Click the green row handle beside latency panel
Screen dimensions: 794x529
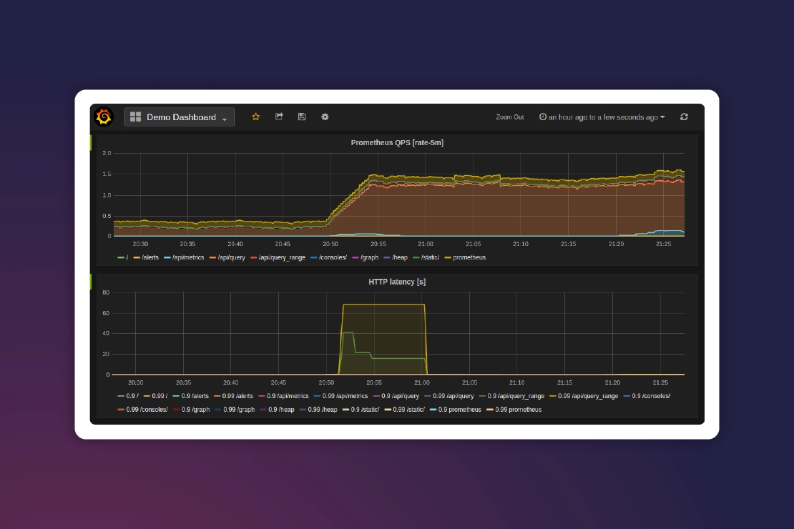pyautogui.click(x=91, y=282)
